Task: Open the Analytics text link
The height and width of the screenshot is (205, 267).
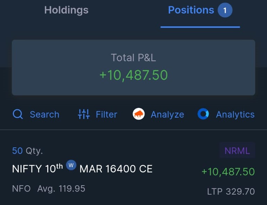Action: (235, 114)
